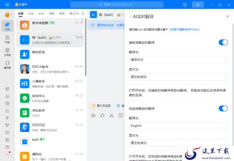The image size is (234, 161).
Task: Click the thumbs-up icon in chat toolbar
Action: [102, 115]
